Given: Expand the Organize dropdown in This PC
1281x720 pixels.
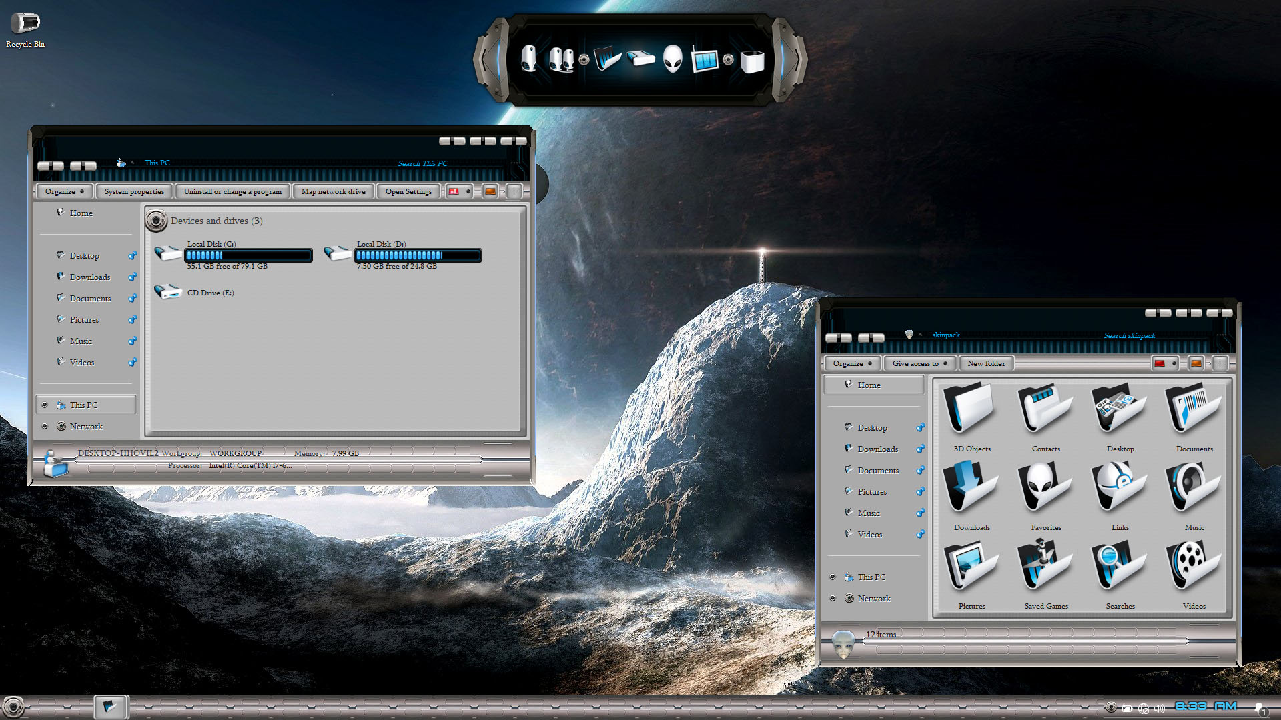Looking at the screenshot, I should pyautogui.click(x=65, y=191).
